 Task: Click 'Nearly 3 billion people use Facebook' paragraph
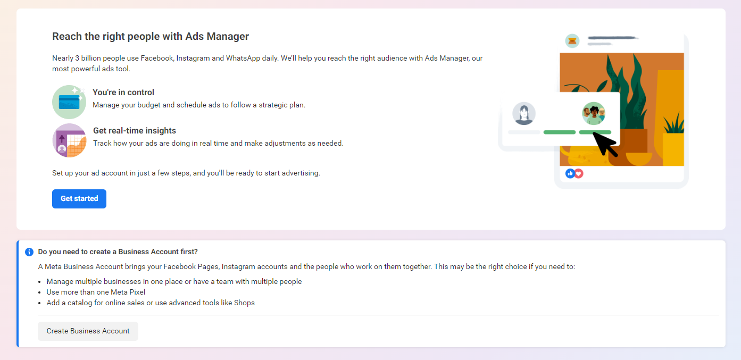[268, 63]
